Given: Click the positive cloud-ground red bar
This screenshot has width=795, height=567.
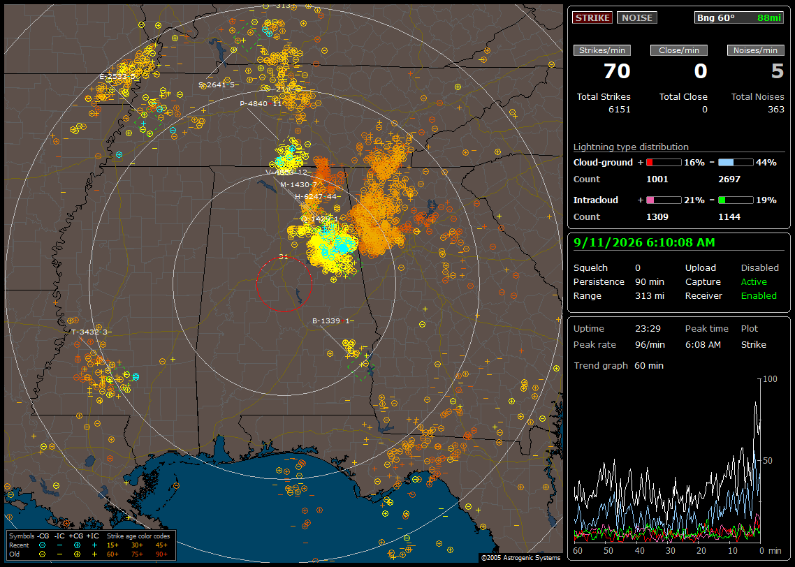Looking at the screenshot, I should click(664, 163).
